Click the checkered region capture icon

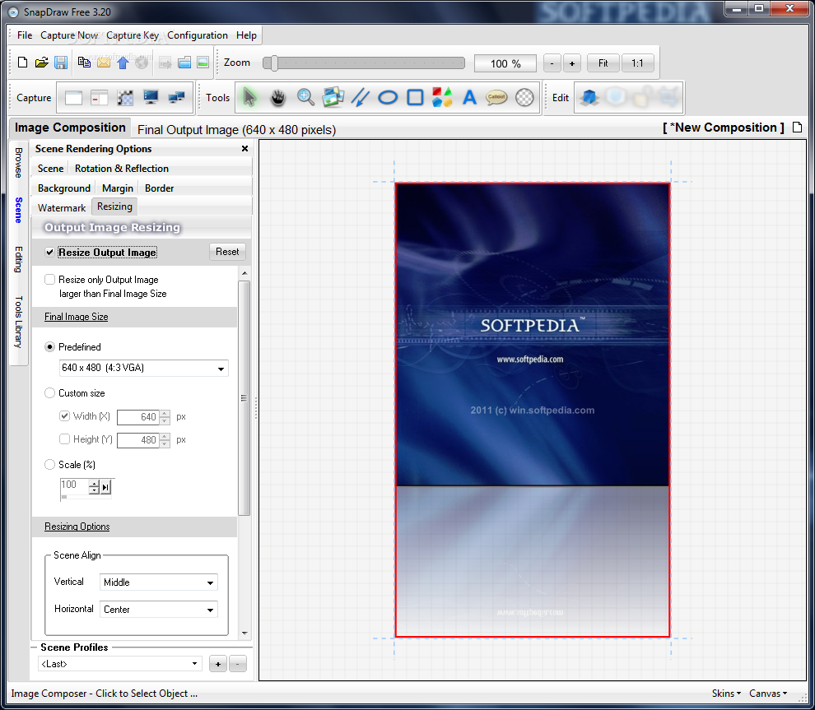pyautogui.click(x=125, y=98)
